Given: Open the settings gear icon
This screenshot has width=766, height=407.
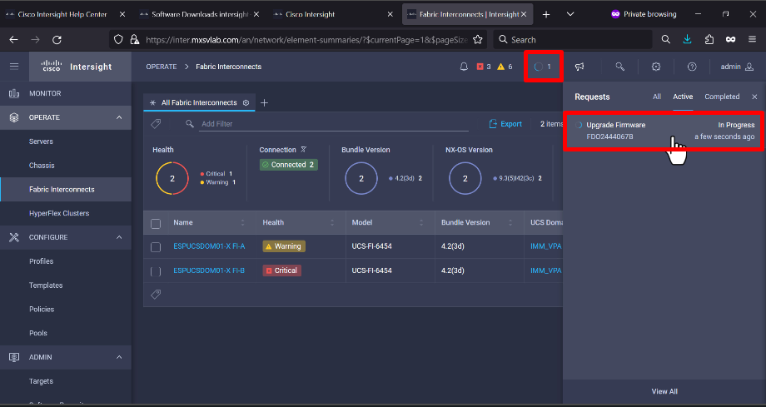Looking at the screenshot, I should (655, 67).
